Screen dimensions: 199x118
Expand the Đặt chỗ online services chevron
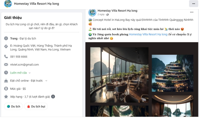46,81
